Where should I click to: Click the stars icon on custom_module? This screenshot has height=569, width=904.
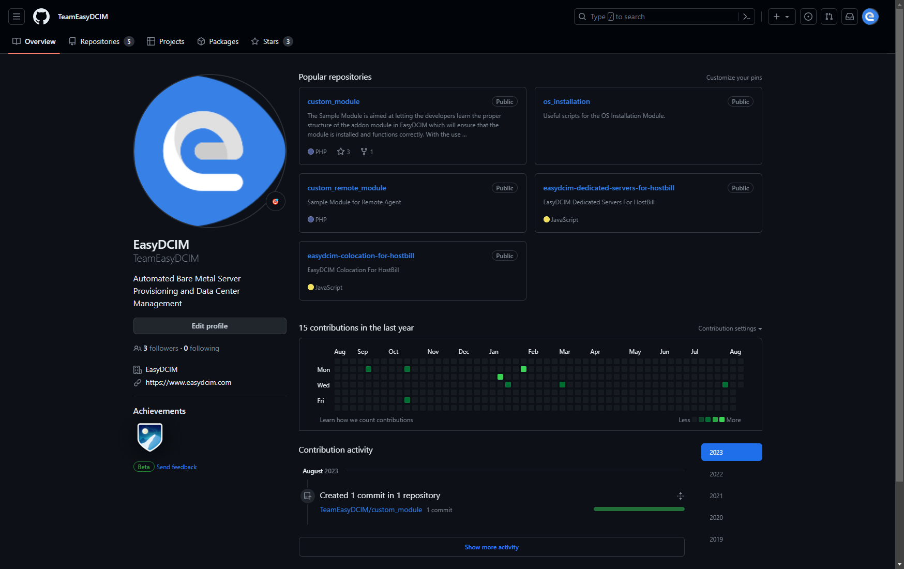coord(340,152)
